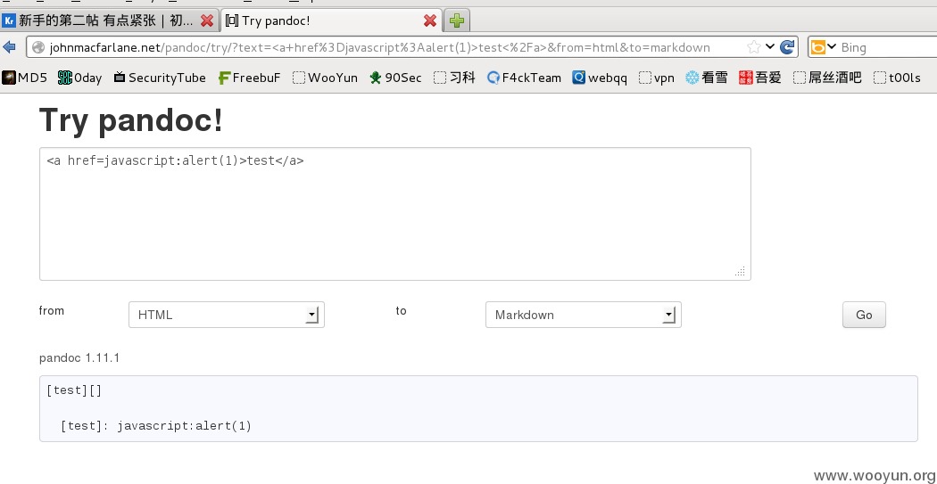This screenshot has height=484, width=937.
Task: Open URL history dropdown arrow beside star
Action: point(770,47)
